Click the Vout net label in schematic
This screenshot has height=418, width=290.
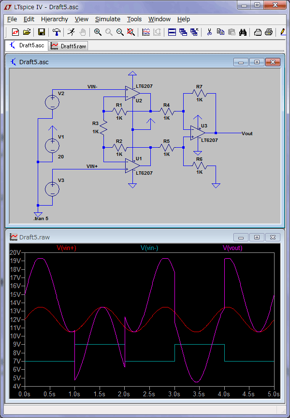tap(247, 134)
